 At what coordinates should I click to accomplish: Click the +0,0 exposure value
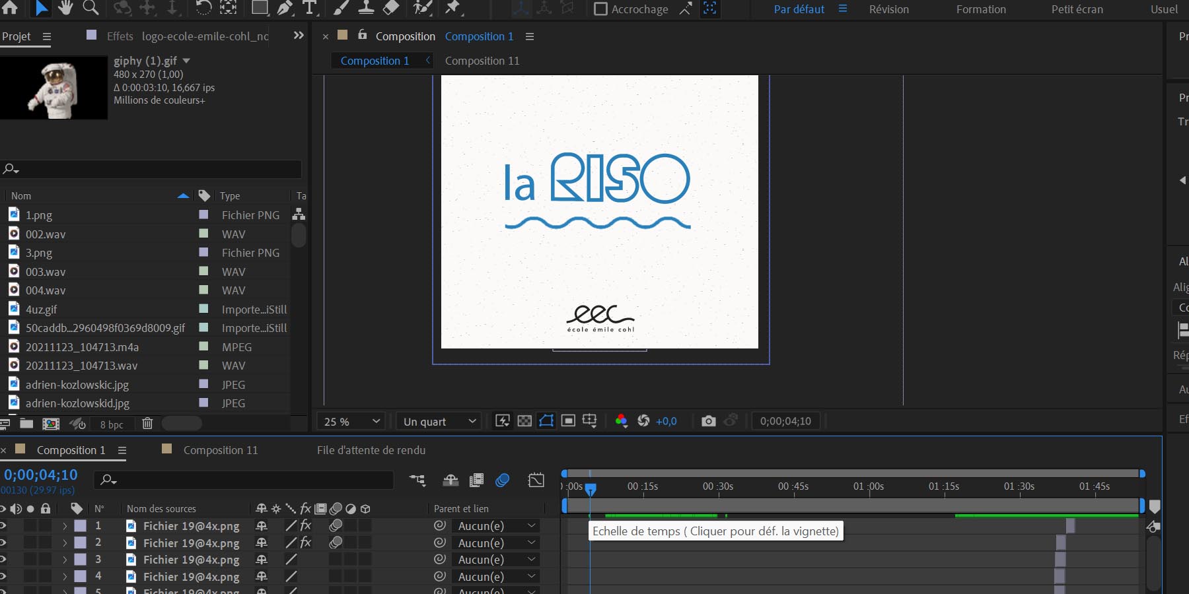666,421
